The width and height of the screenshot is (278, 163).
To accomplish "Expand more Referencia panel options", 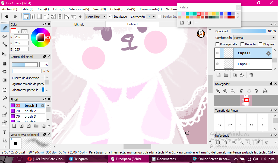I will pyautogui.click(x=276, y=142).
